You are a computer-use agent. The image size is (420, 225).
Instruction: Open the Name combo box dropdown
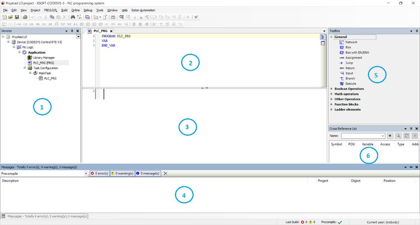click(383, 136)
